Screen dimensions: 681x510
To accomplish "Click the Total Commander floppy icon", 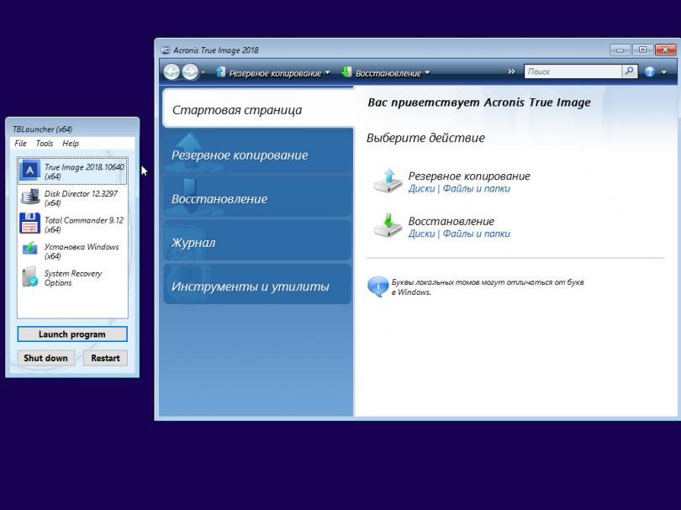I will (x=29, y=223).
